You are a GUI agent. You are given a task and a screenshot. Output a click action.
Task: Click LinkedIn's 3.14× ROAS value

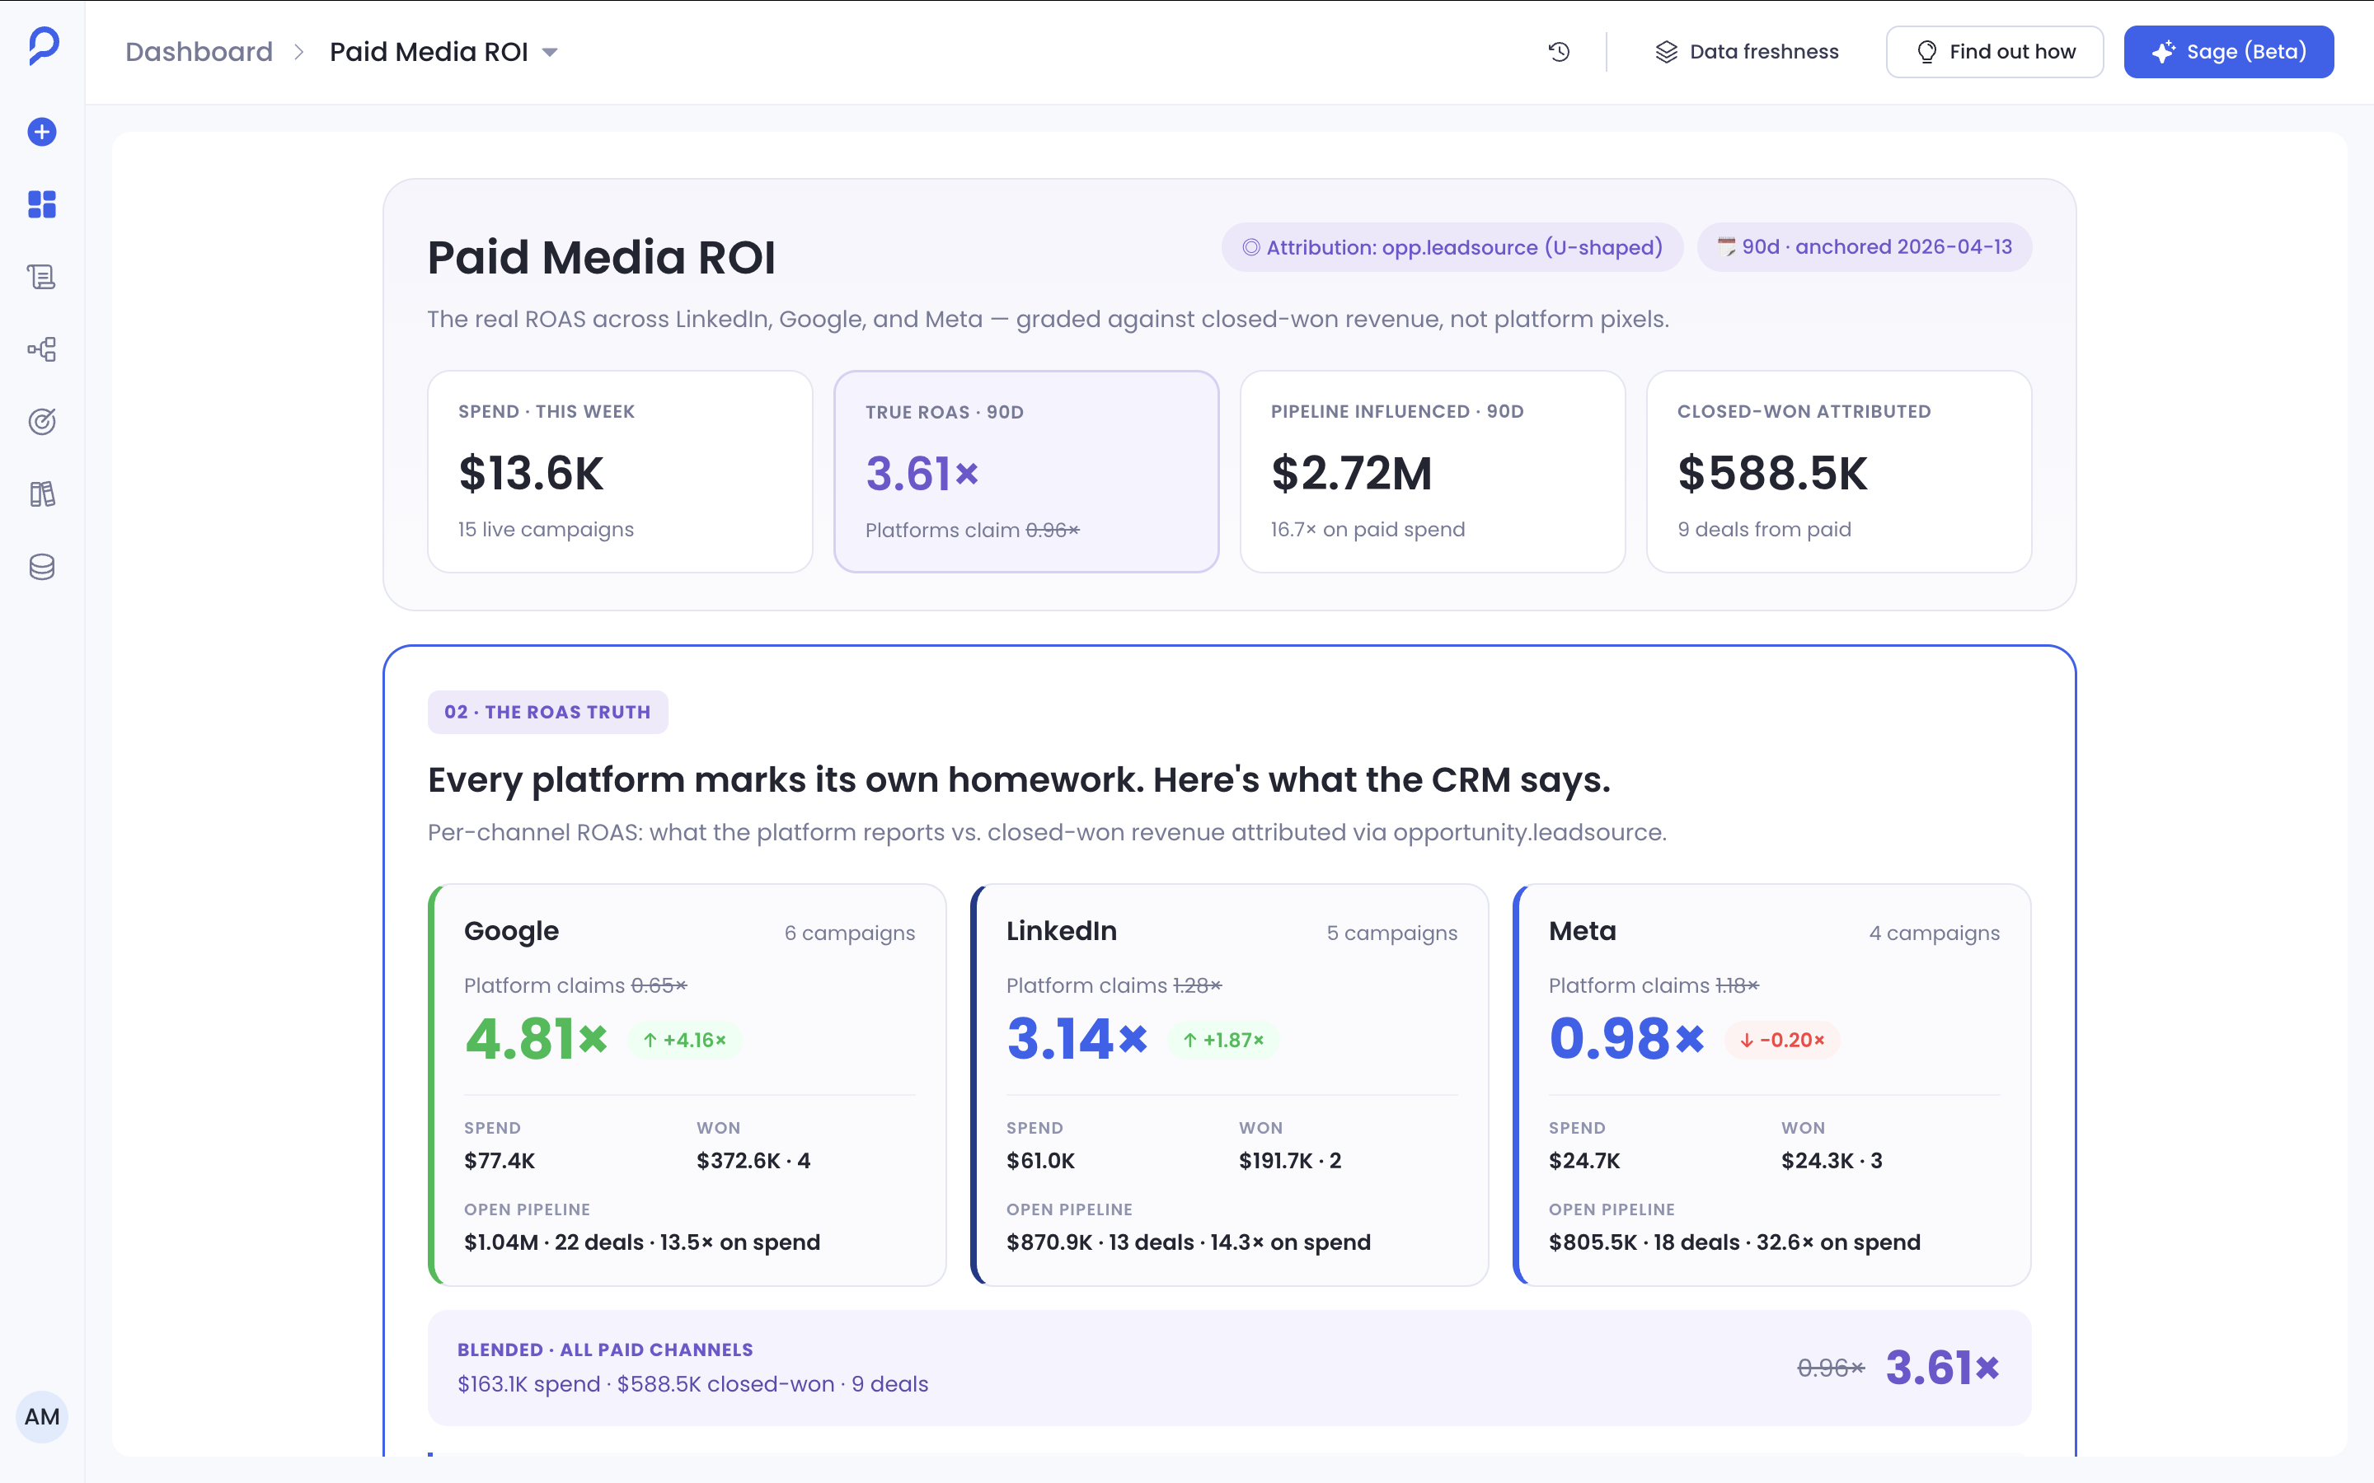(1077, 1039)
